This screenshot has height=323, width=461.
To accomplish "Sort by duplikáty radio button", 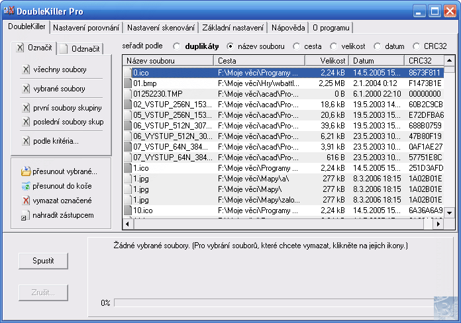I will pos(177,46).
